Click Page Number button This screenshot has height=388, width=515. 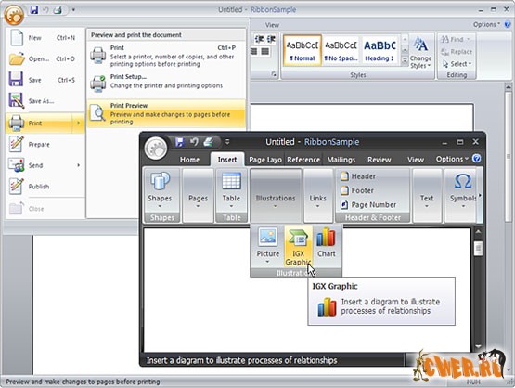tap(368, 205)
